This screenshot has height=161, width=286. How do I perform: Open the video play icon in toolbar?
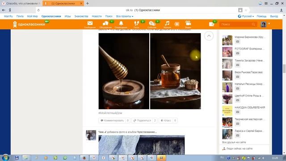click(177, 24)
